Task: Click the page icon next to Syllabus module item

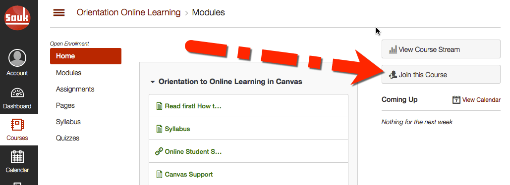Action: [x=159, y=129]
